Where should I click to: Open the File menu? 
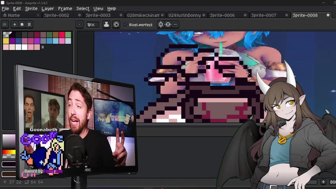click(5, 8)
